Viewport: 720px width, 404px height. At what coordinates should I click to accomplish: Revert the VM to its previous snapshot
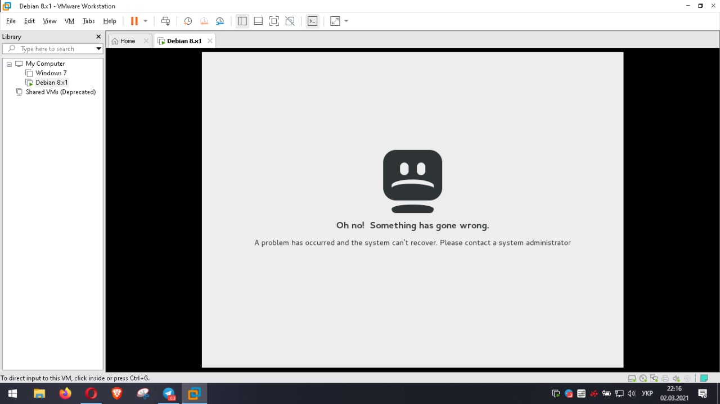point(204,21)
